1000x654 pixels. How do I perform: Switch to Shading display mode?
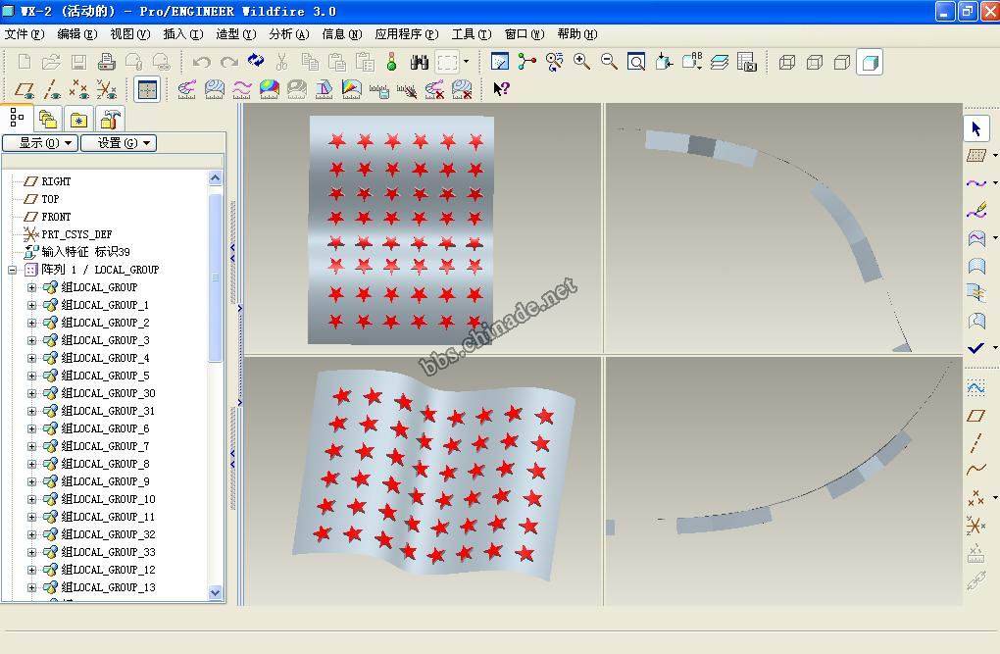tap(870, 62)
